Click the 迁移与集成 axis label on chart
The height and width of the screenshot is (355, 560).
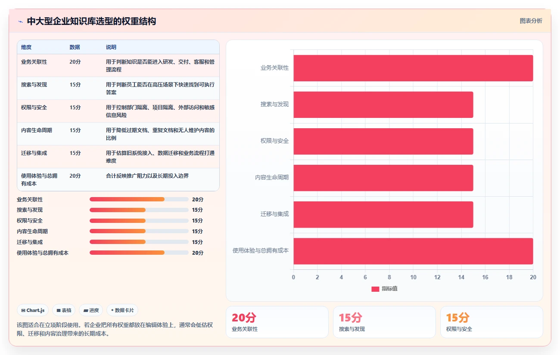pos(274,214)
